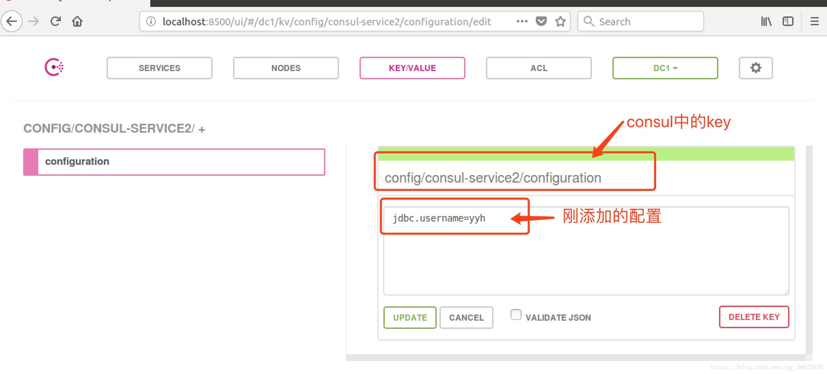Click the browser home icon
This screenshot has height=374, width=827.
[77, 22]
